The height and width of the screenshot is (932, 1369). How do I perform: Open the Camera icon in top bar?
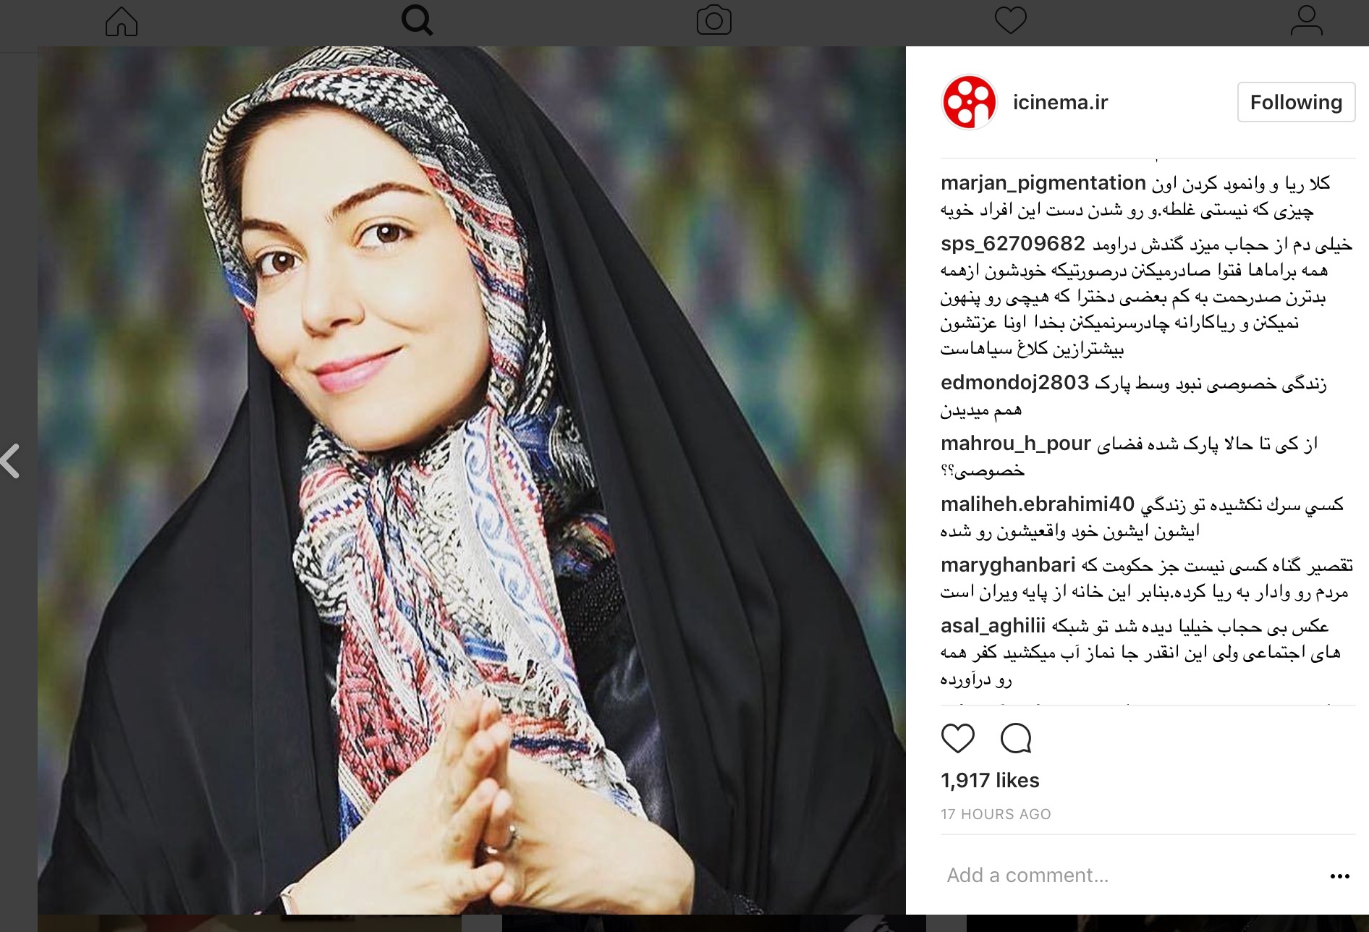pos(713,20)
